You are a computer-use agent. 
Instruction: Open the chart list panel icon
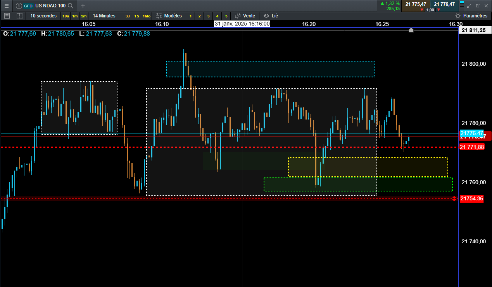pyautogui.click(x=7, y=16)
